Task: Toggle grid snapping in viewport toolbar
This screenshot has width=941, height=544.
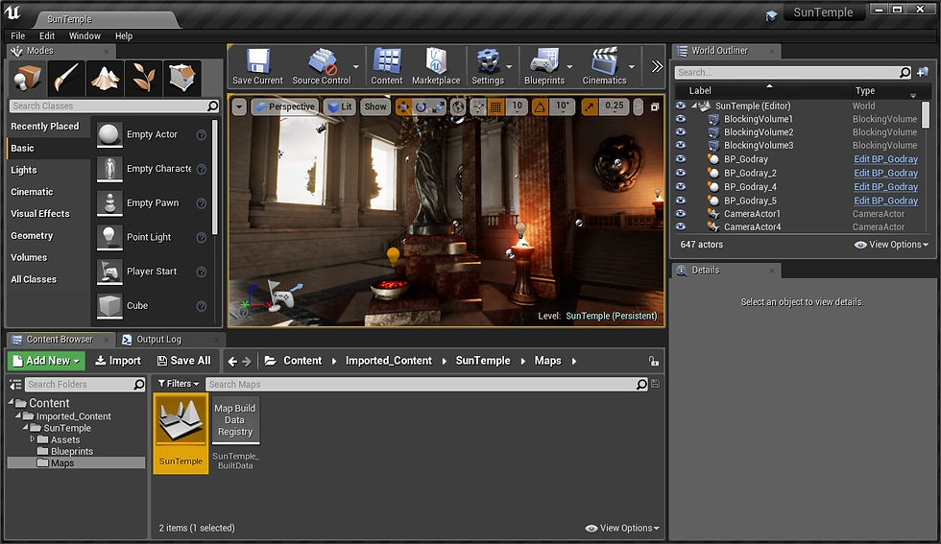Action: (x=495, y=107)
